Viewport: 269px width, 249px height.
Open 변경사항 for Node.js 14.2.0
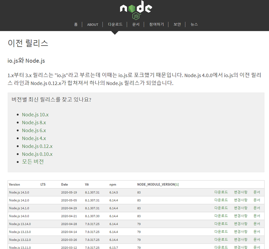pos(241,200)
